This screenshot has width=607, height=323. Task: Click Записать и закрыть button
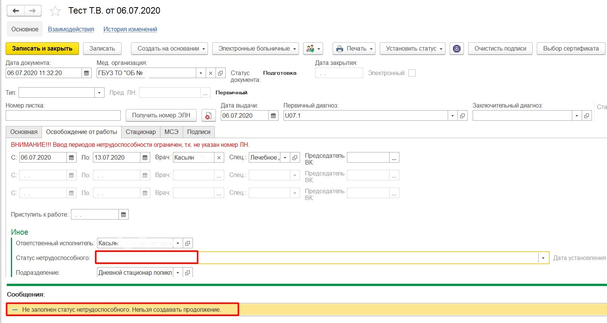pos(42,49)
